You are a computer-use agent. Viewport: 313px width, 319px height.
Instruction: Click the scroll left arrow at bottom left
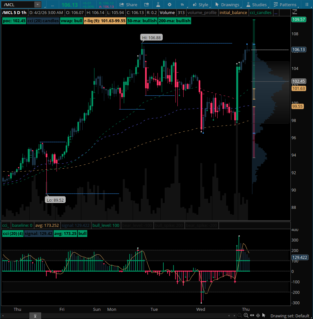tap(3, 316)
